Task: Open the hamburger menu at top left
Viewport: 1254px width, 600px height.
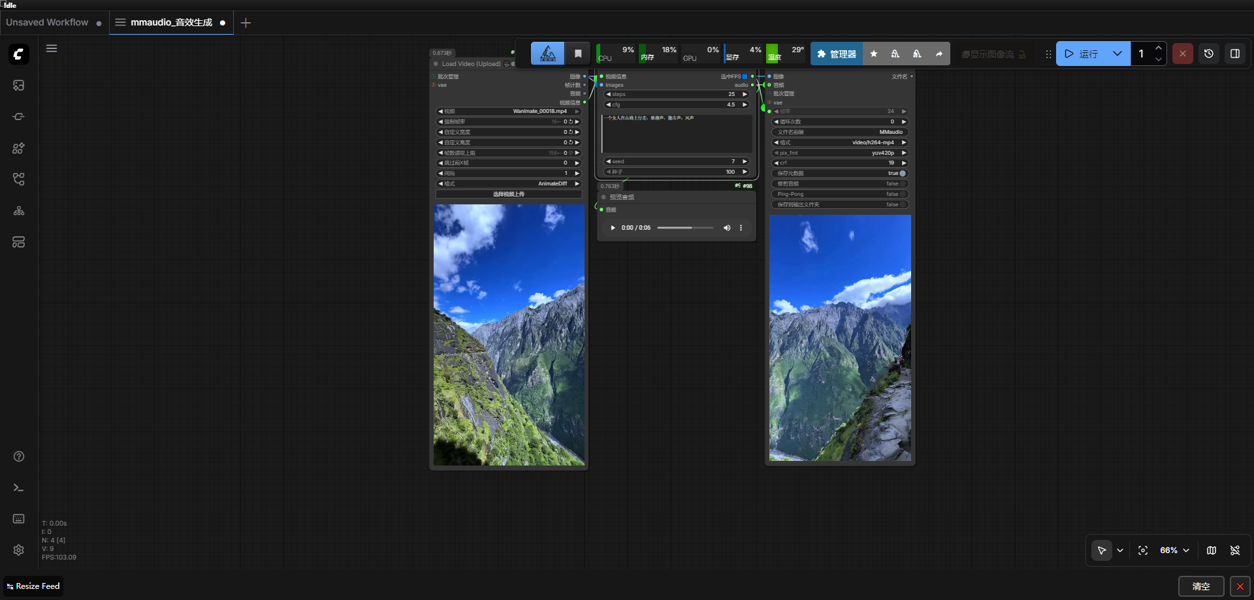Action: pos(52,48)
